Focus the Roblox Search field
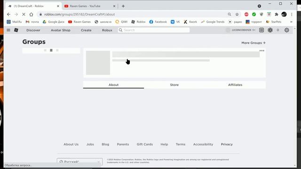301x169 pixels. pos(154,30)
